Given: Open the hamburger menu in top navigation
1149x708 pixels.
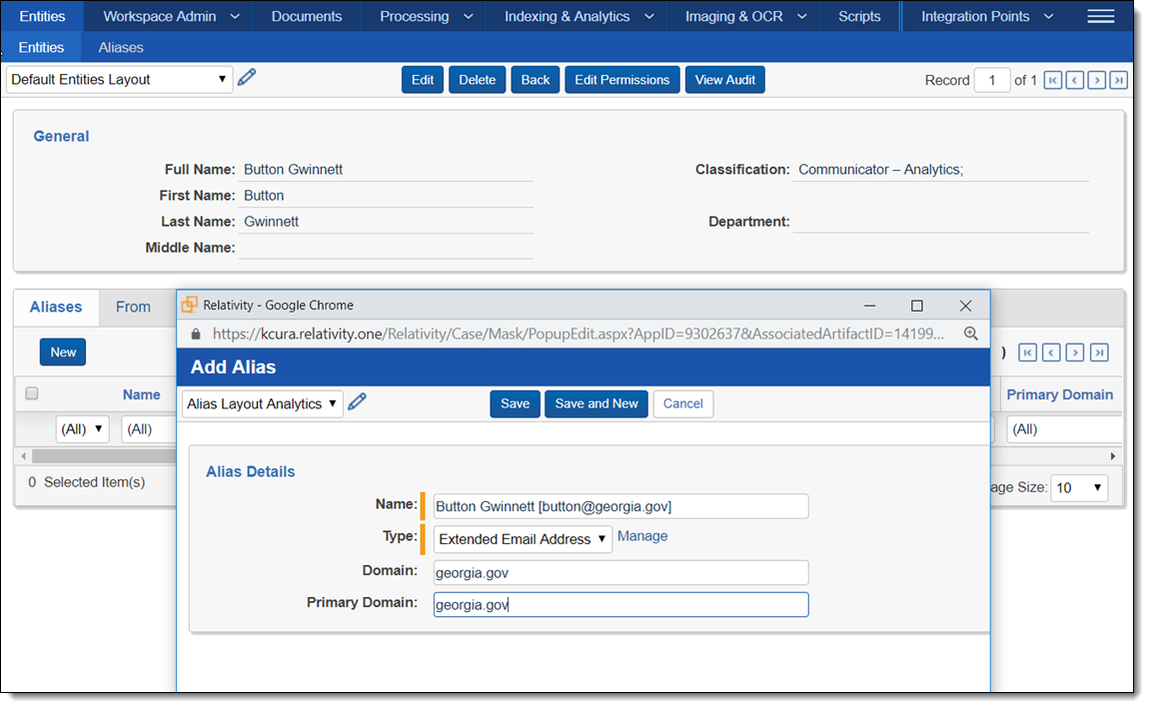Looking at the screenshot, I should (1100, 16).
